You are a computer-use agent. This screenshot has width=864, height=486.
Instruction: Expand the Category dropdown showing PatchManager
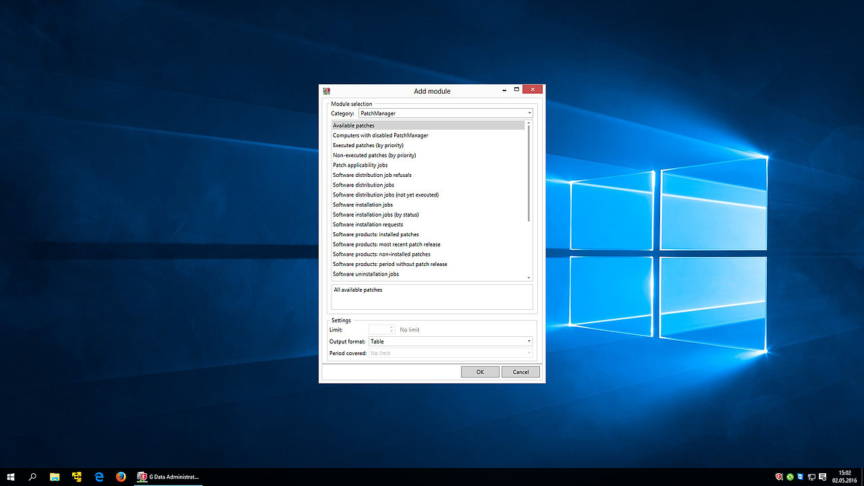(446, 113)
